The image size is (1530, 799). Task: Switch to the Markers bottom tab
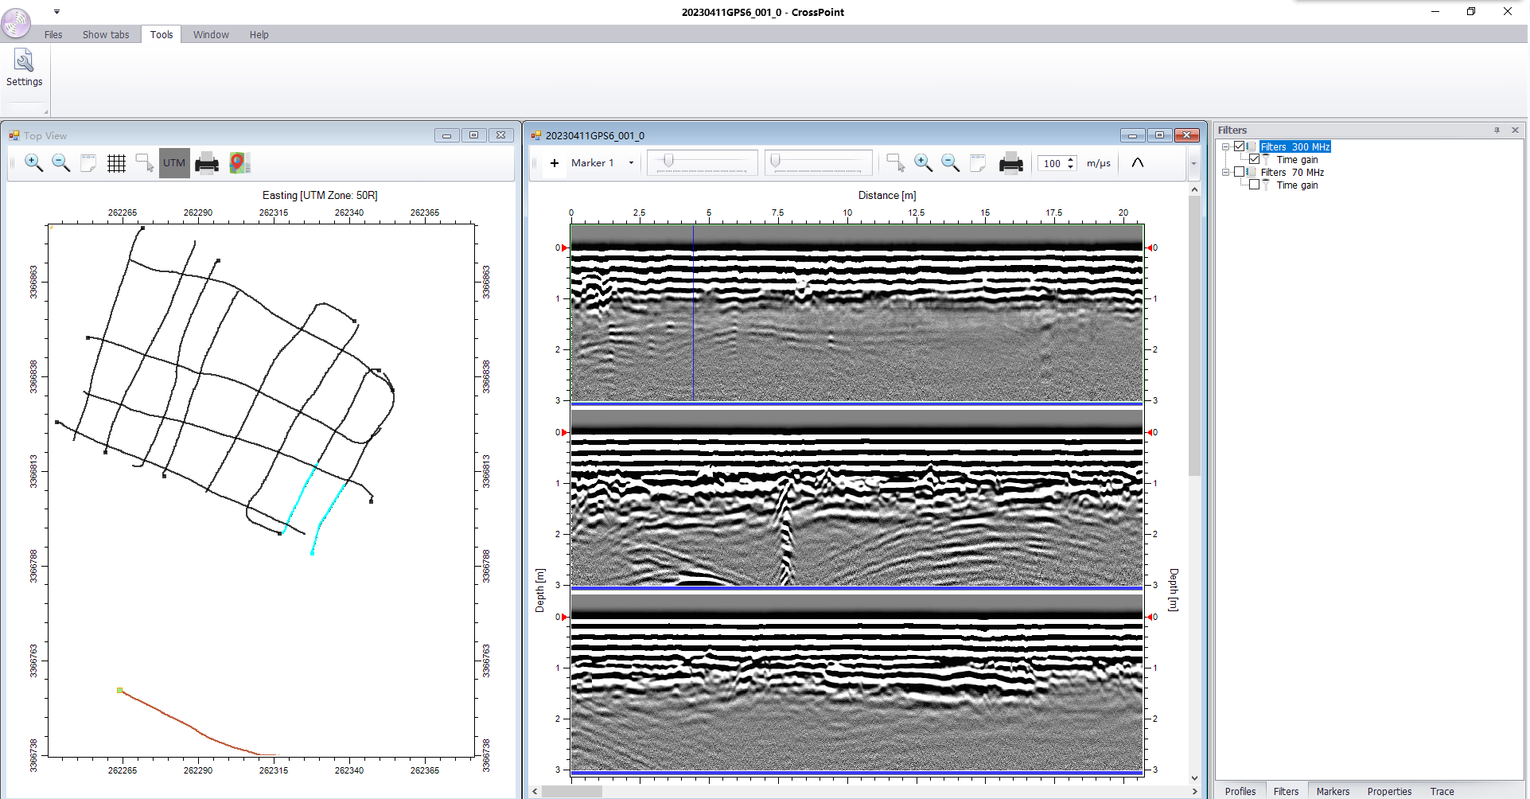(x=1333, y=791)
